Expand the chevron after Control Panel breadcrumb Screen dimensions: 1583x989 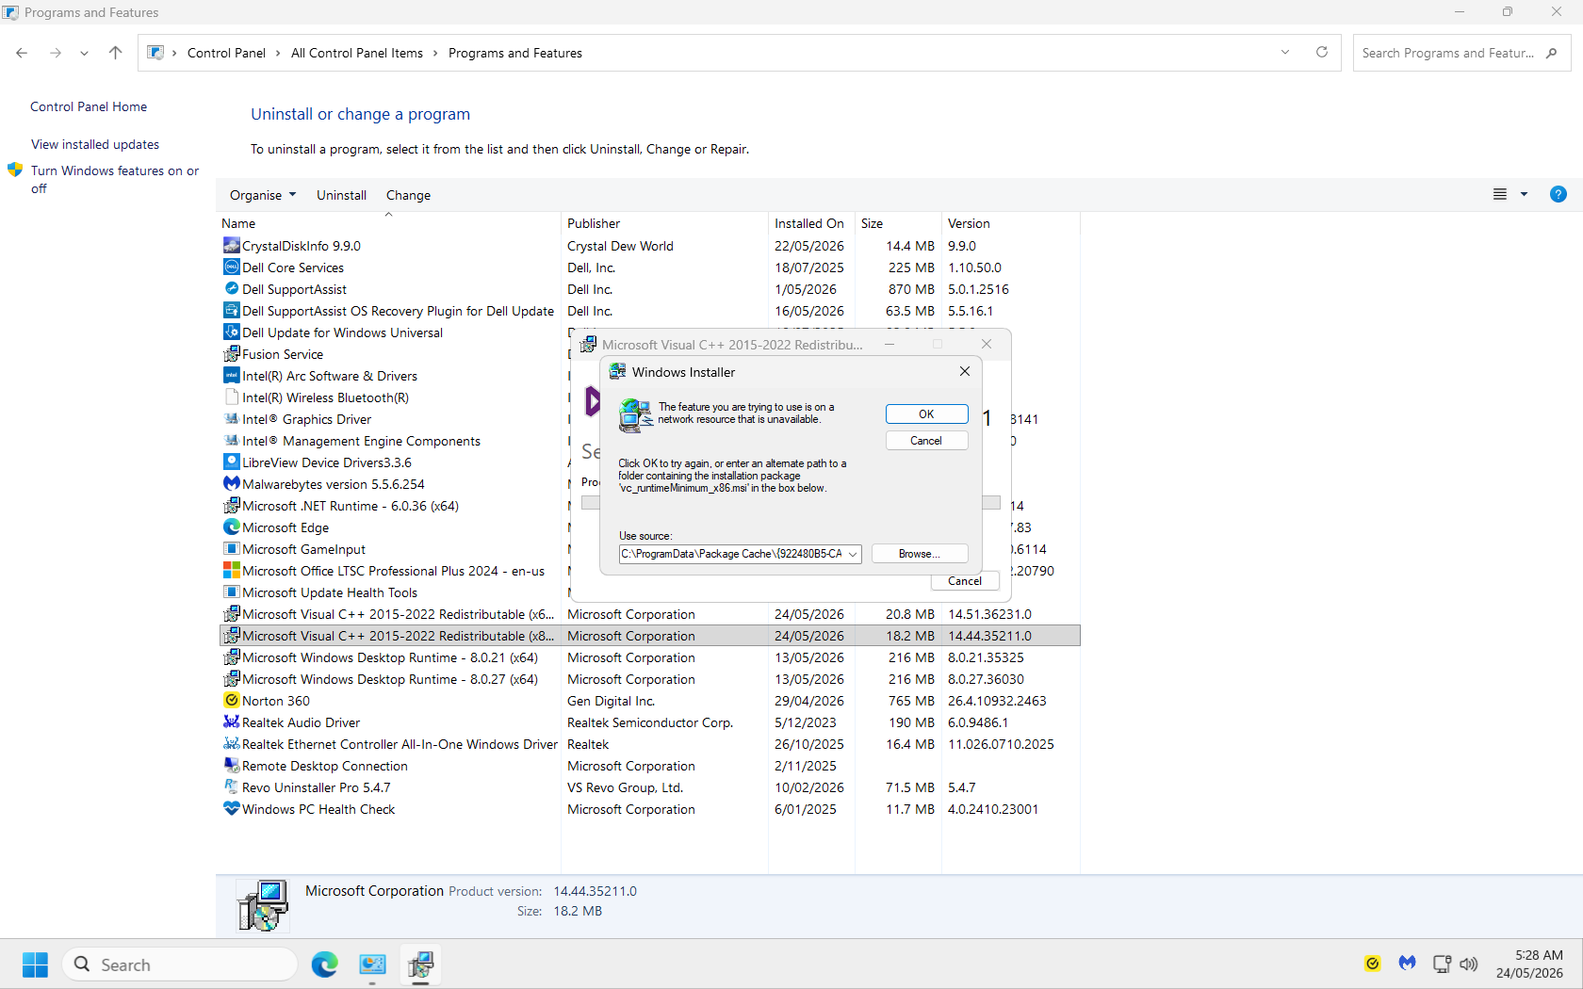[x=278, y=54]
